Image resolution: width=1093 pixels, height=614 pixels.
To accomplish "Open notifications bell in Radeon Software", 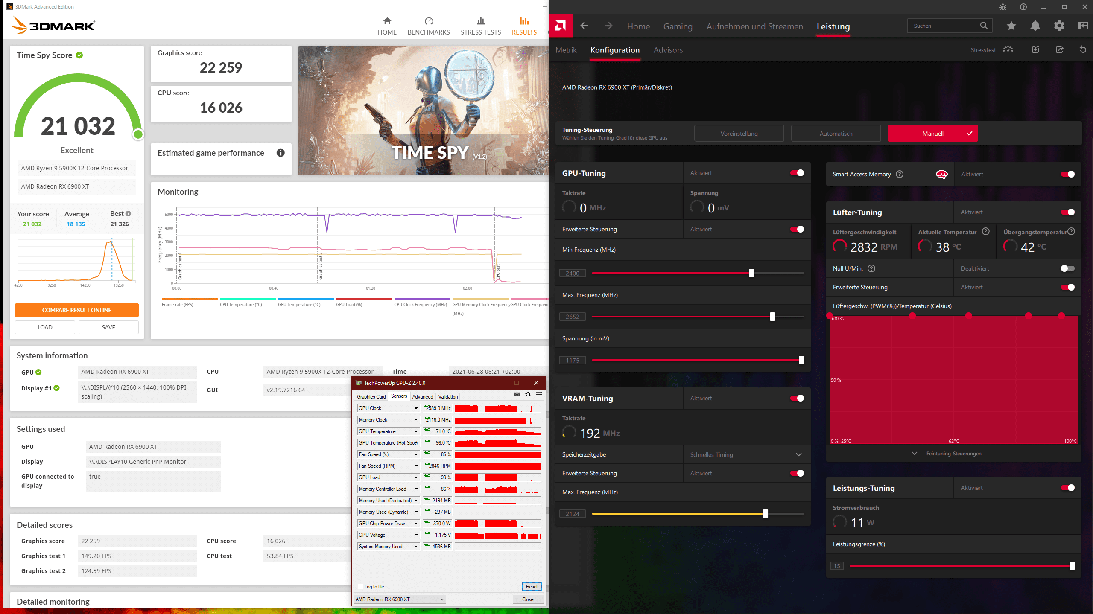I will click(x=1035, y=26).
